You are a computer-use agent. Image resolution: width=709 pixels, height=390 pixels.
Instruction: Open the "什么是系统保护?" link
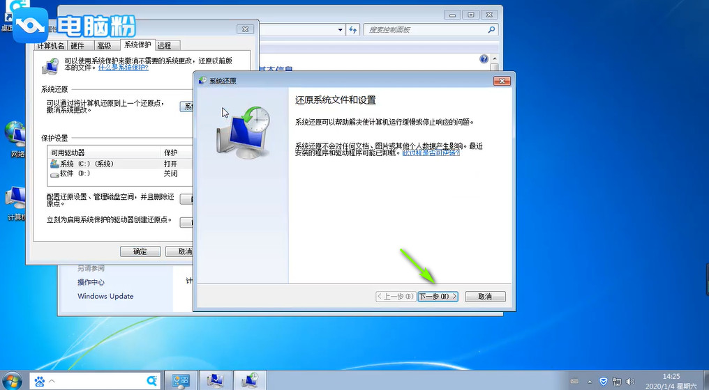(x=123, y=68)
